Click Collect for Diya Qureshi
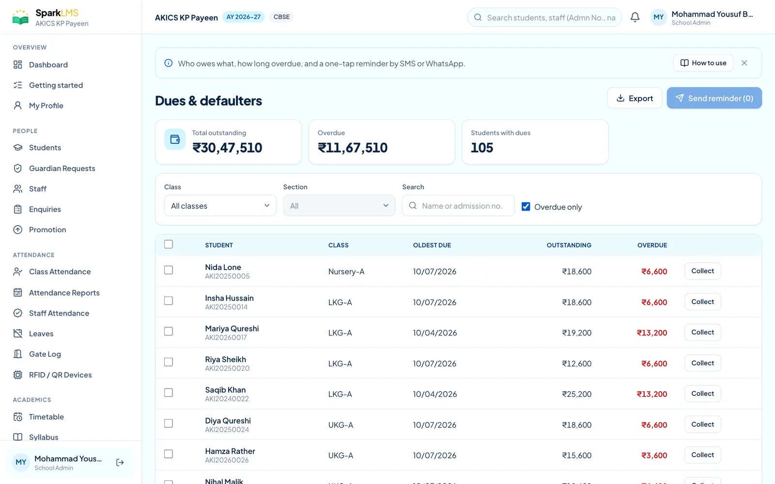Screen dimensions: 775x484 coord(702,424)
